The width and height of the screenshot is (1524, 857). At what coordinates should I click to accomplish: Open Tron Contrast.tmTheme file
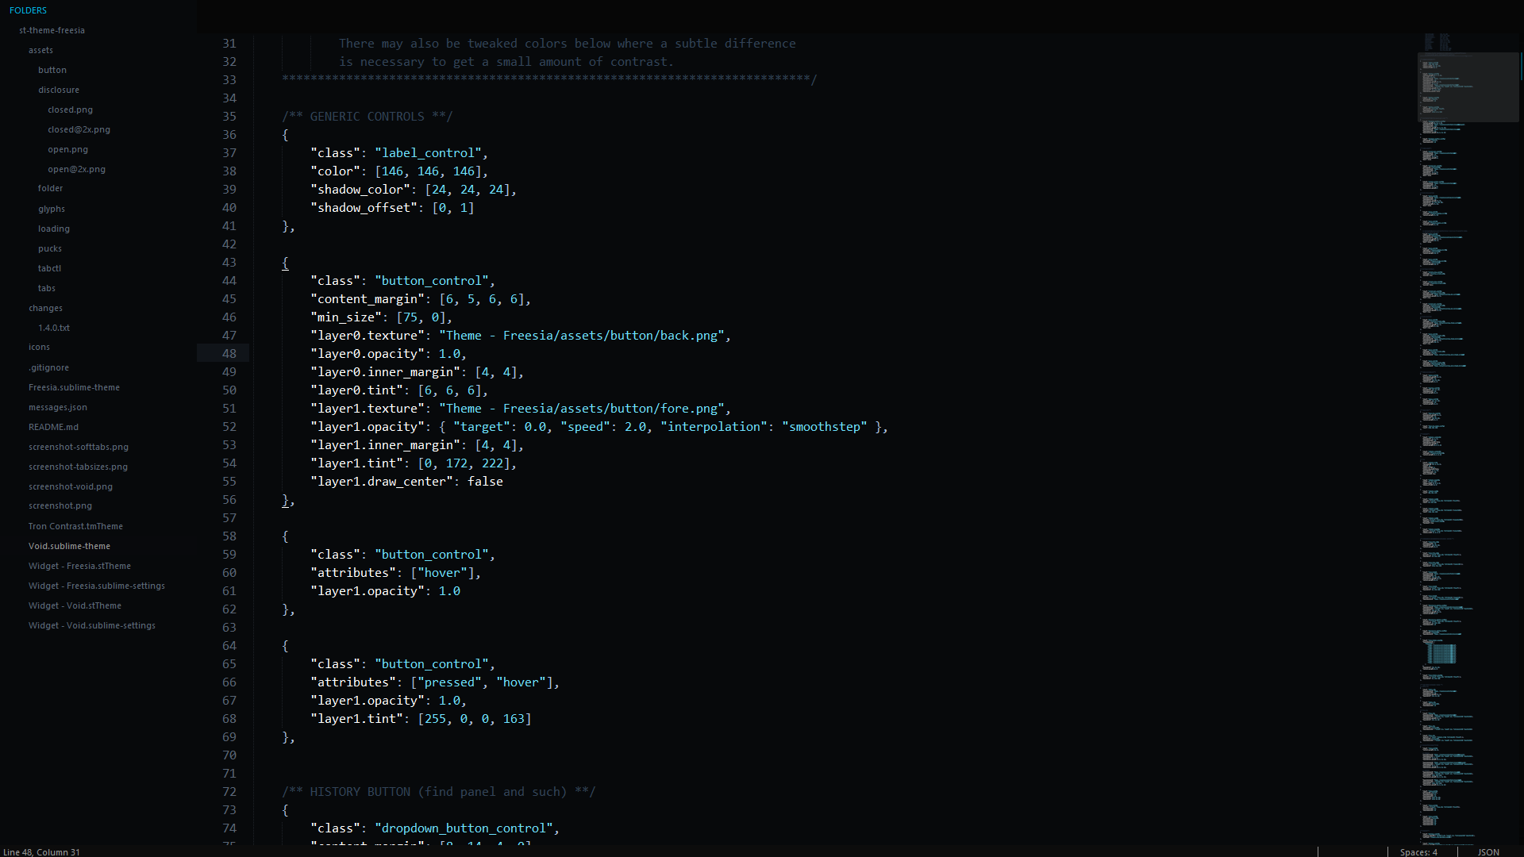(x=75, y=526)
